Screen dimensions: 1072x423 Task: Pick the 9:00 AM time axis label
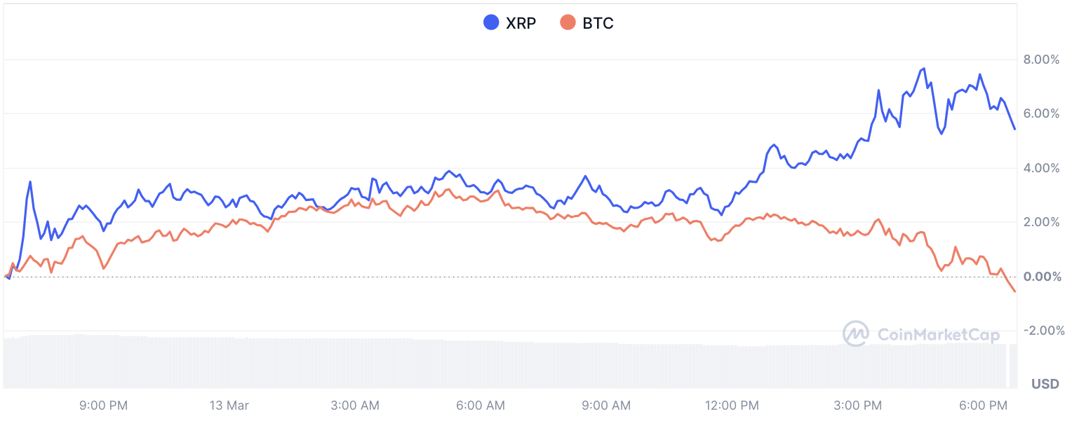coord(606,405)
